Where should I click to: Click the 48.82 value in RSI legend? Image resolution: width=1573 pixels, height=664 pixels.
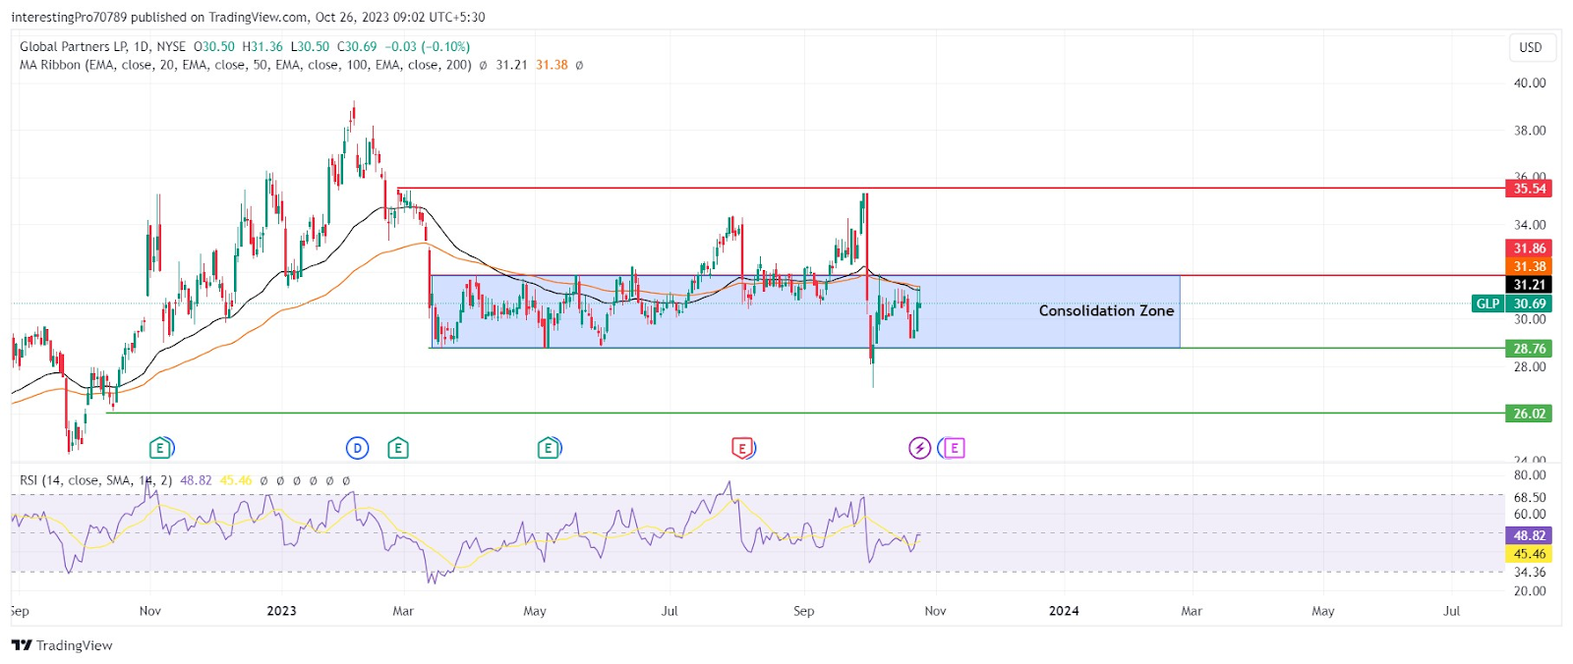(x=196, y=480)
